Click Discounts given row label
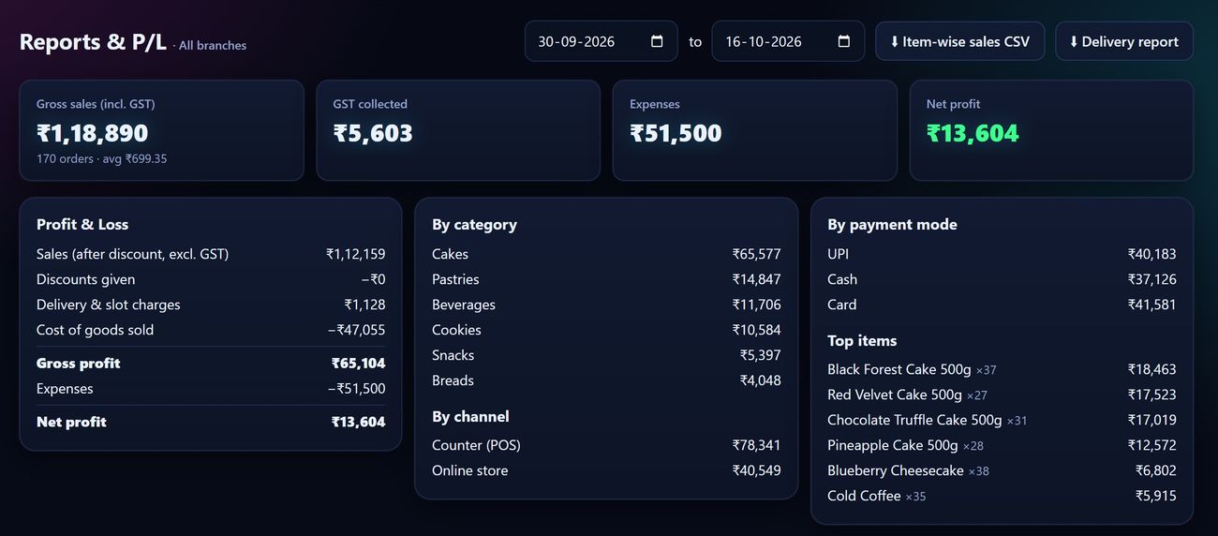The image size is (1218, 536). tap(86, 279)
